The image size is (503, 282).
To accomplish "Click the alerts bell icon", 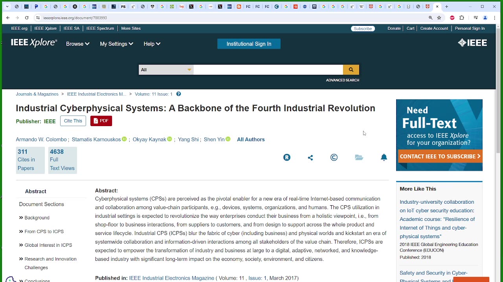I will (x=384, y=157).
